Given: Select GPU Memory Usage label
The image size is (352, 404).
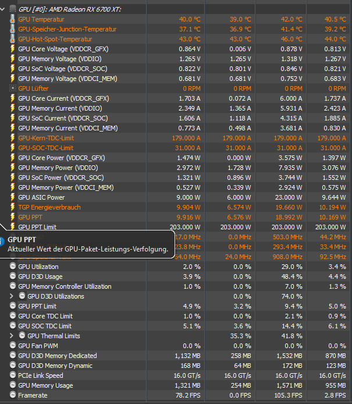Looking at the screenshot, I should [x=45, y=385].
